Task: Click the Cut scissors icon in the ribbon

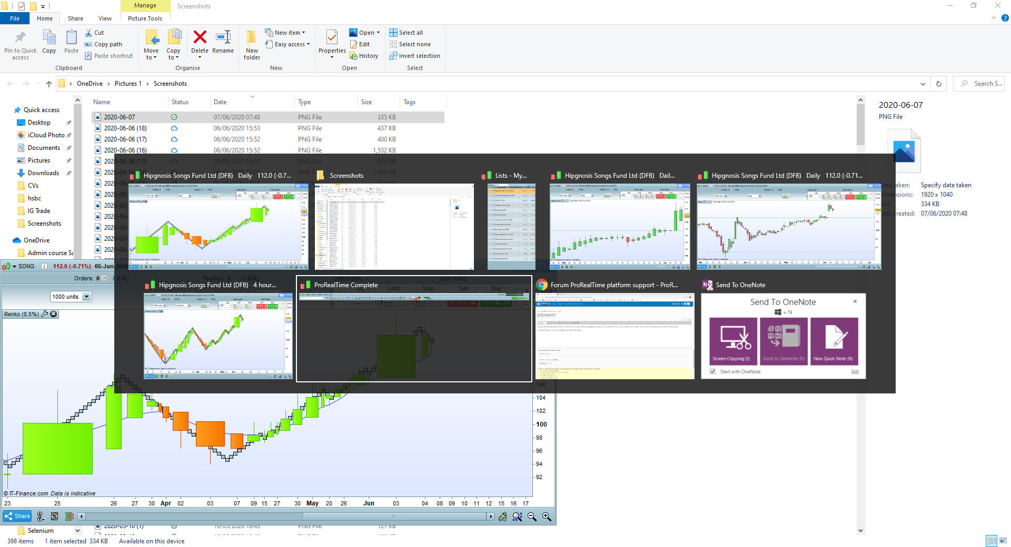Action: (88, 33)
